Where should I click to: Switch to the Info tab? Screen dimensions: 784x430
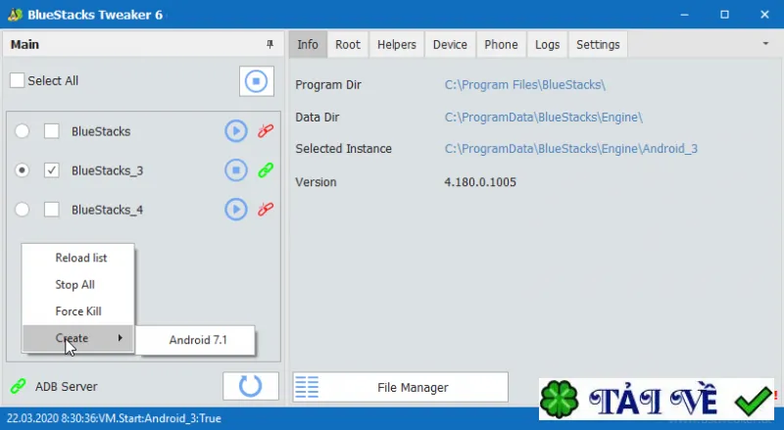[x=308, y=44]
